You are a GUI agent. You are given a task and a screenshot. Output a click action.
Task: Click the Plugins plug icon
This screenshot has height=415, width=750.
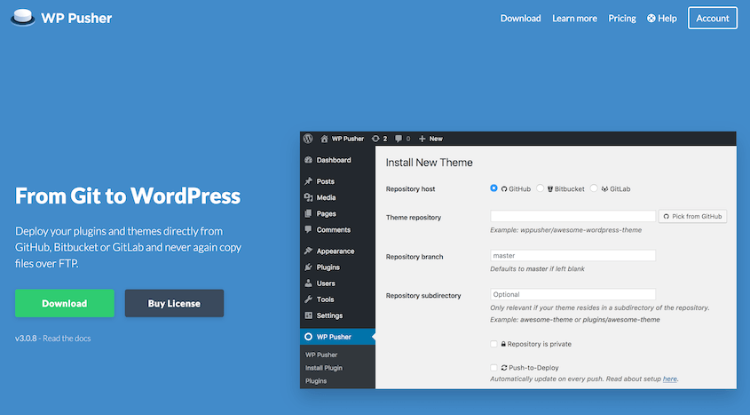point(309,267)
